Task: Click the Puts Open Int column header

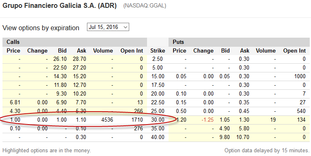Action: tap(294, 51)
